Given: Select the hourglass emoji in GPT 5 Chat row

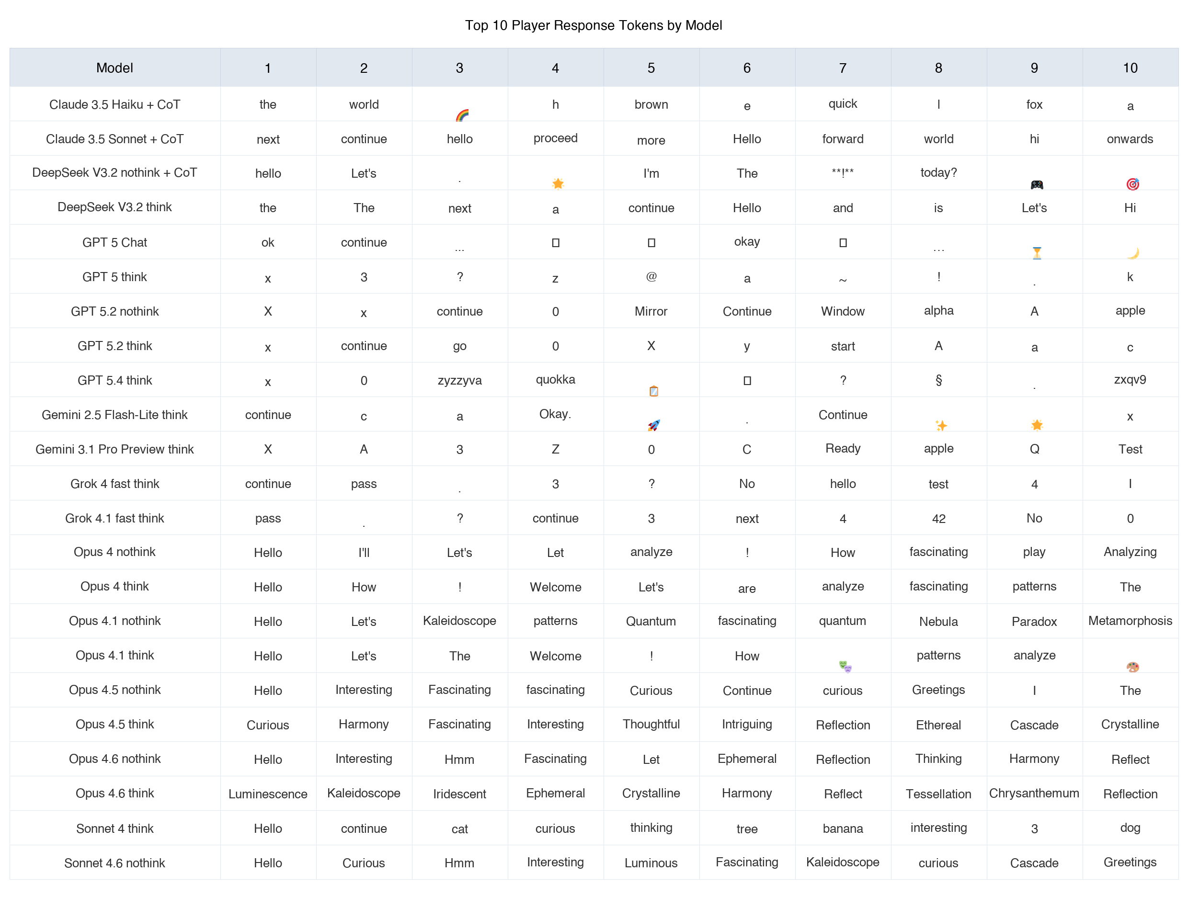Looking at the screenshot, I should point(1036,253).
